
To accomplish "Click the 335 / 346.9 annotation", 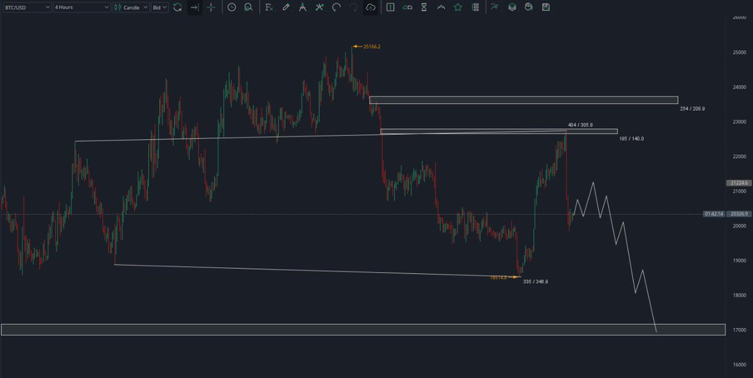I will pos(536,281).
